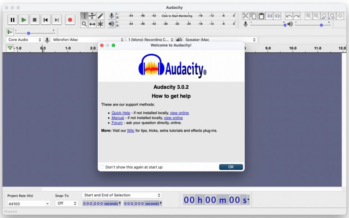This screenshot has height=218, width=349.
Task: Click the playback meter speaker icon
Action: pos(112,24)
